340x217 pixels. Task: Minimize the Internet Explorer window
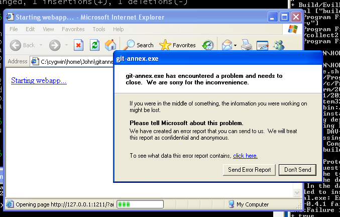(273, 17)
